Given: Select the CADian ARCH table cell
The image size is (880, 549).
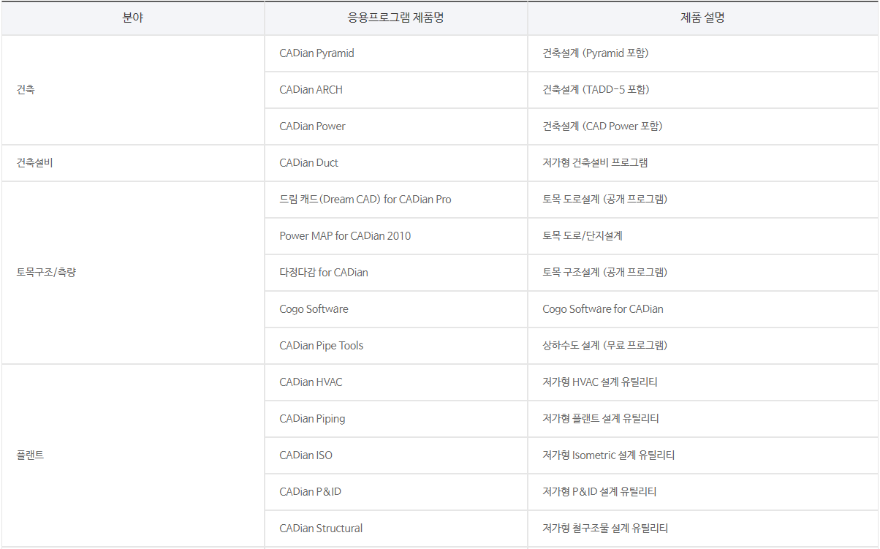Looking at the screenshot, I should coord(311,90).
